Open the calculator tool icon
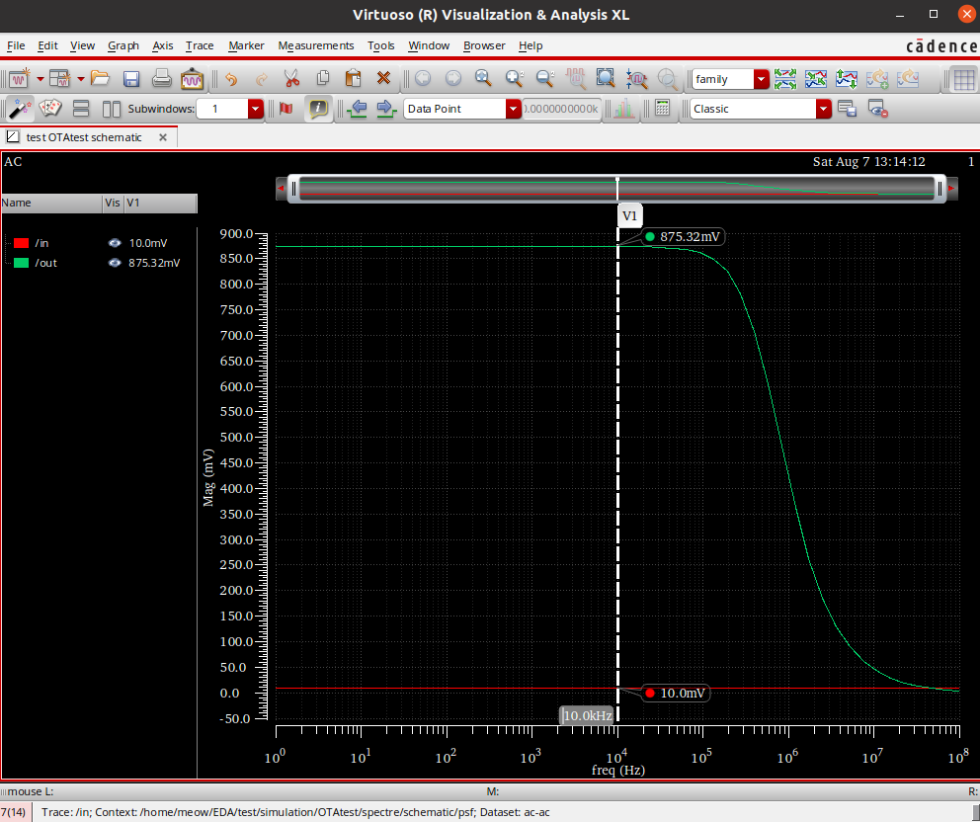This screenshot has height=822, width=980. (664, 109)
